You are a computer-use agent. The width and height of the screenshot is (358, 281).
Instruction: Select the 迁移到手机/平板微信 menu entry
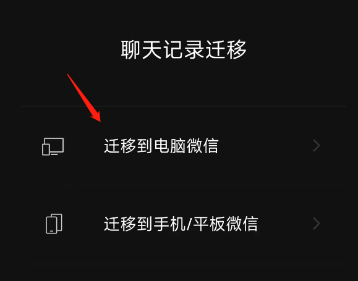(x=184, y=224)
